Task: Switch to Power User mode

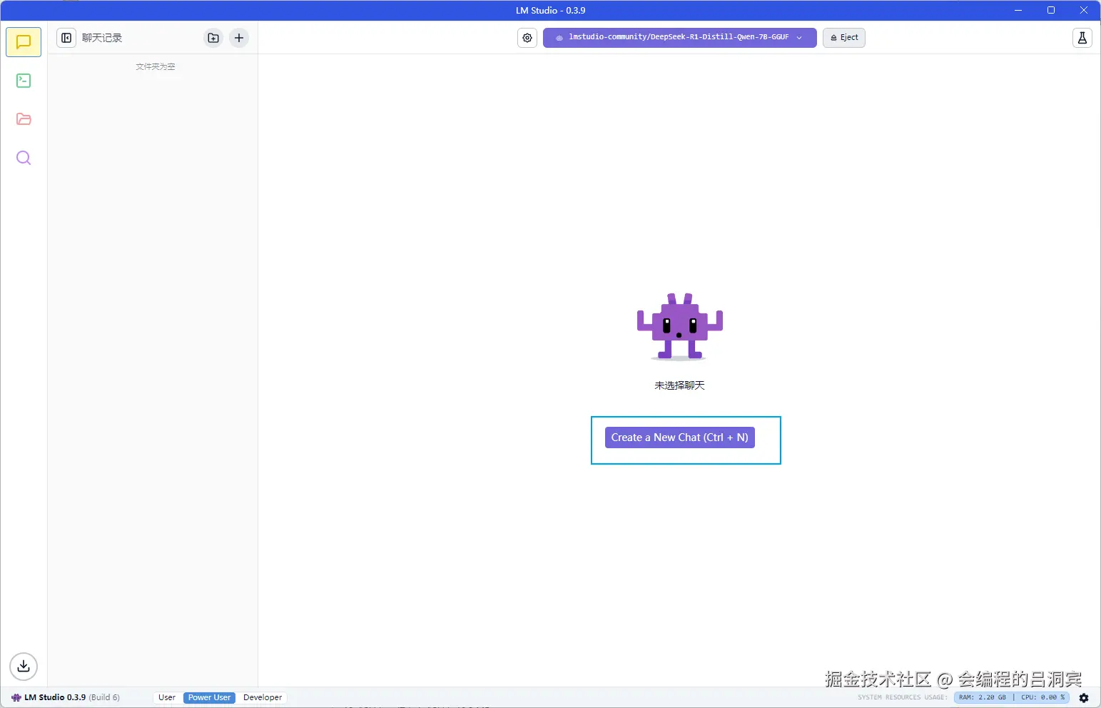Action: [x=208, y=697]
